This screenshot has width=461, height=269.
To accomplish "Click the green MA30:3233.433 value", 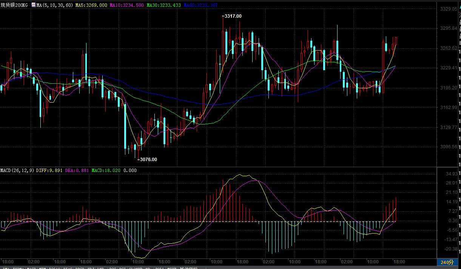I will (163, 6).
